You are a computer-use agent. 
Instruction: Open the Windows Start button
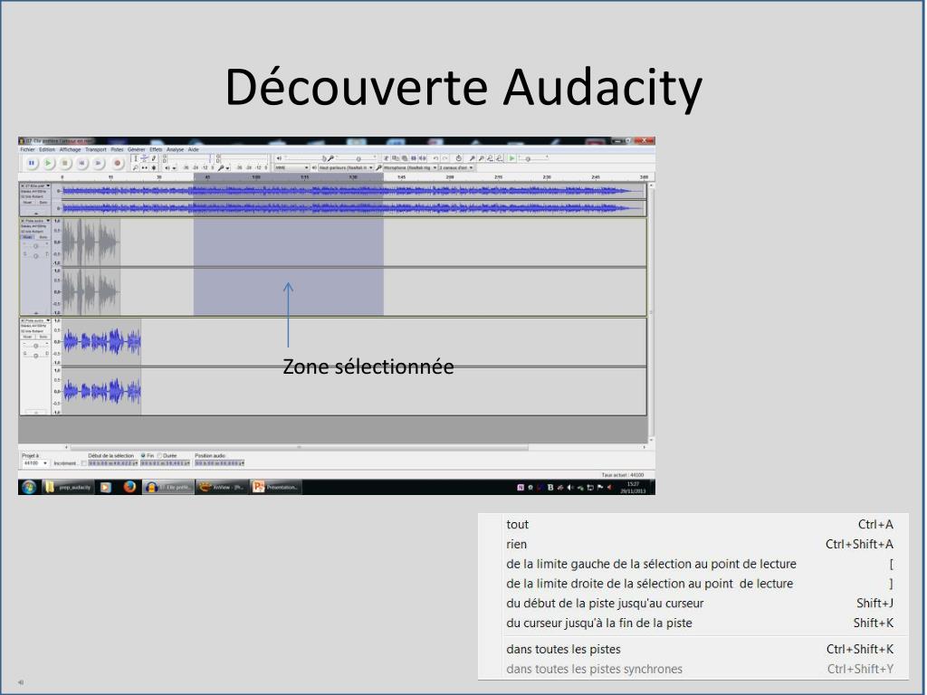[x=29, y=487]
